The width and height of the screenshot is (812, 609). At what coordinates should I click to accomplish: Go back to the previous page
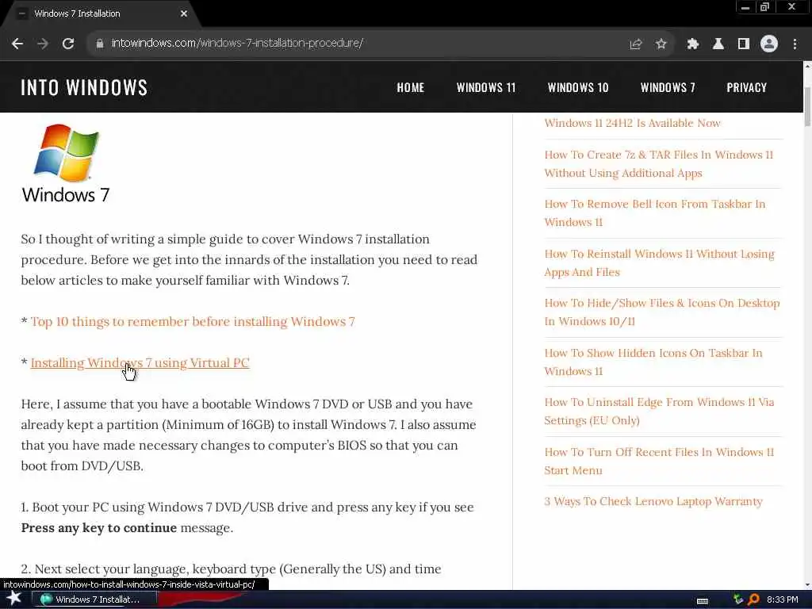17,44
